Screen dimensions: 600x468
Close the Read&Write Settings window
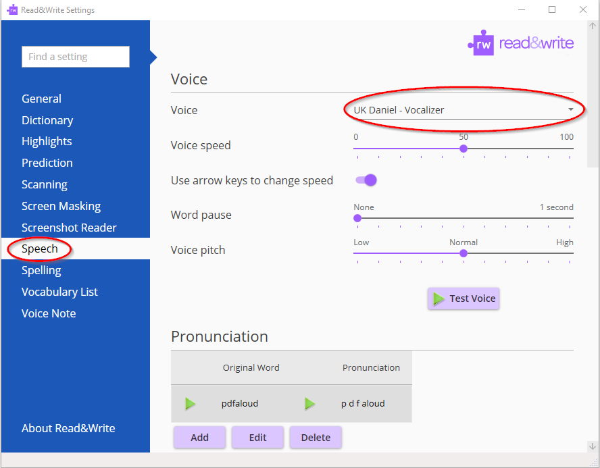tap(583, 9)
